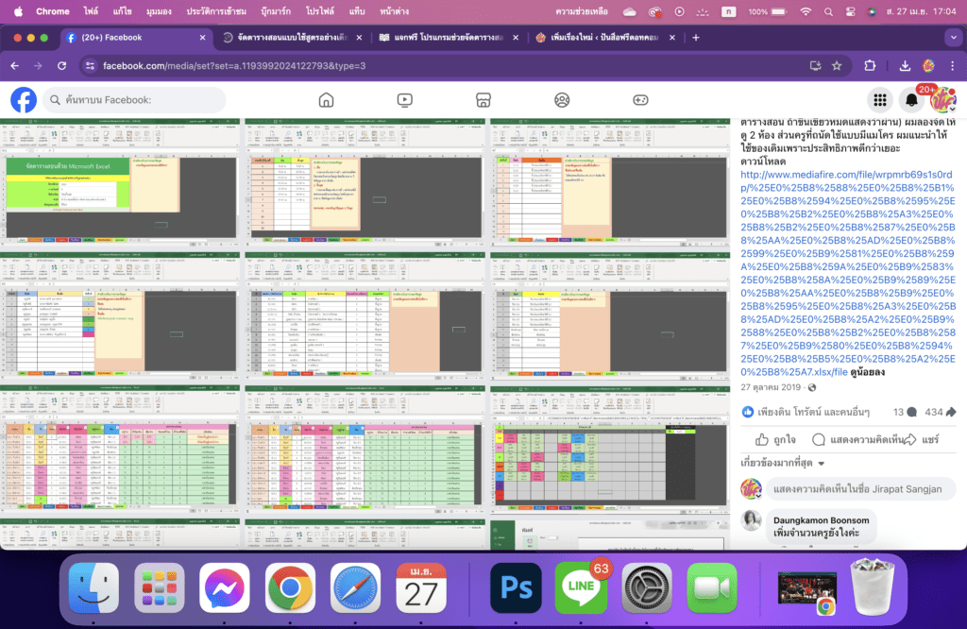967x629 pixels.
Task: Reload the Facebook page
Action: (61, 65)
